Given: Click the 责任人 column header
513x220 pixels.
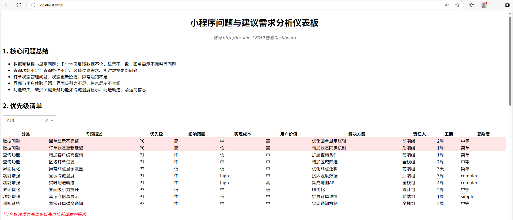Looking at the screenshot, I should (419, 134).
